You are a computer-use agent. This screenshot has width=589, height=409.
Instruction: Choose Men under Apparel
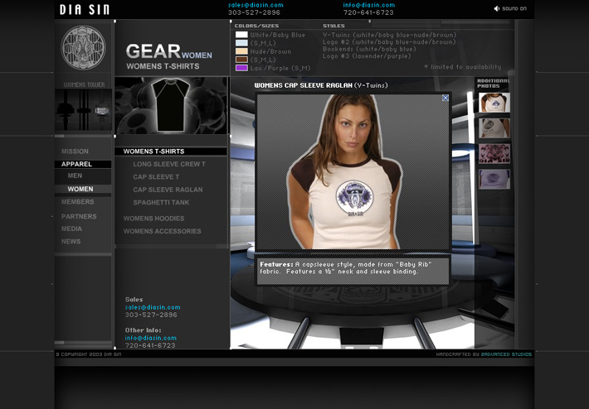75,176
